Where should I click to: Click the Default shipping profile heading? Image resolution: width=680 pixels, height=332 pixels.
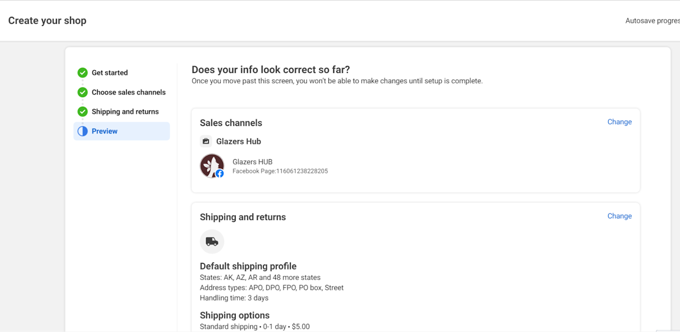coord(248,266)
